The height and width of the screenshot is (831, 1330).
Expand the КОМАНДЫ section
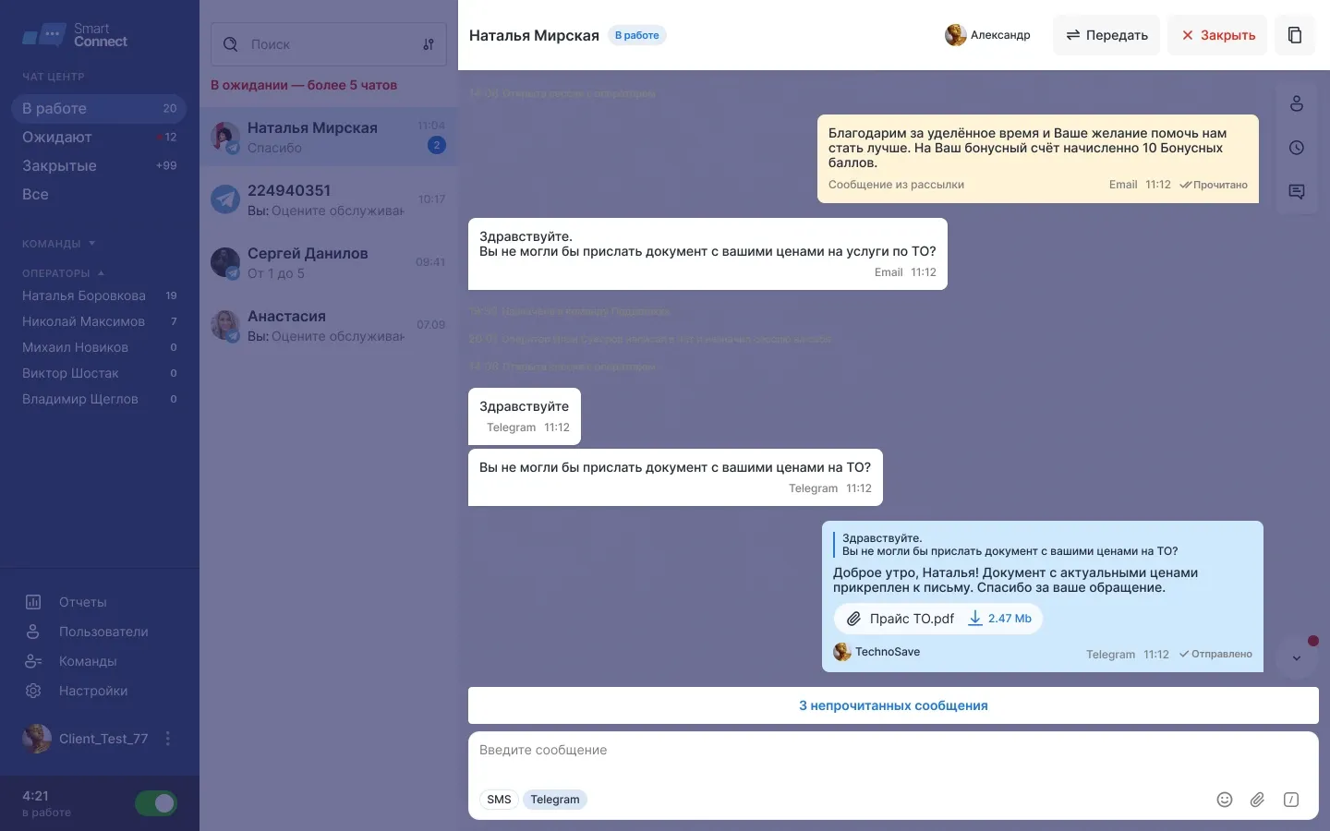click(x=91, y=243)
